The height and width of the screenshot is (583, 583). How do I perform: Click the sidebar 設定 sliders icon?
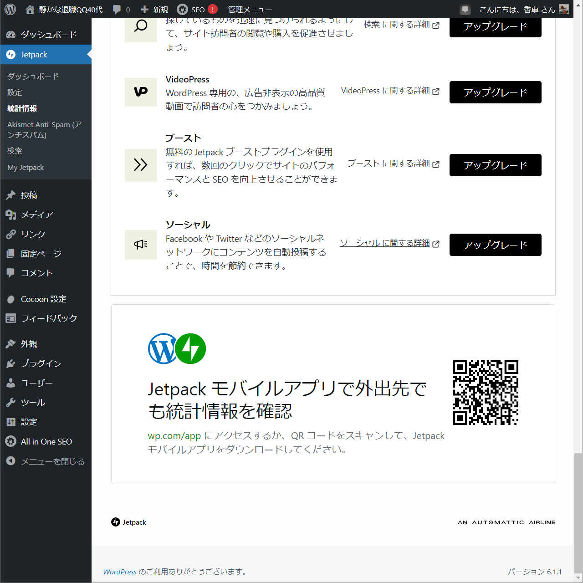point(11,422)
